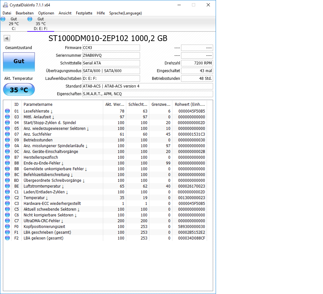Image resolution: width=323 pixels, height=294 pixels.
Task: Click the Parametername column header
Action: pos(62,104)
